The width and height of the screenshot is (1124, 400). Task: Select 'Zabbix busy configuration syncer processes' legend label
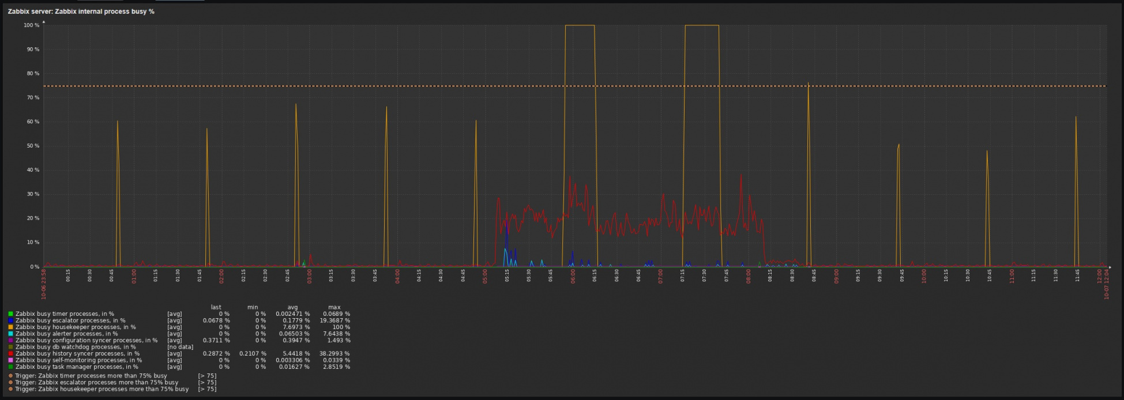pyautogui.click(x=87, y=341)
